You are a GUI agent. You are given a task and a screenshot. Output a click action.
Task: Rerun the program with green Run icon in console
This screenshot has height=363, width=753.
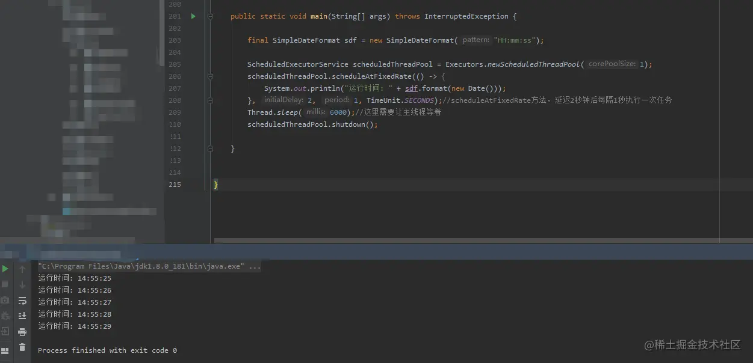(5, 269)
